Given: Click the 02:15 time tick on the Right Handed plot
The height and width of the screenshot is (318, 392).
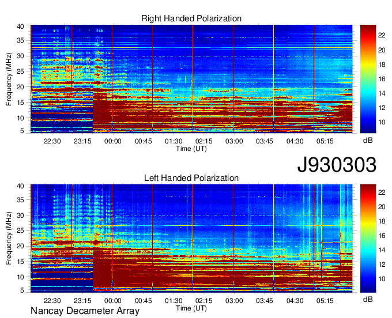Looking at the screenshot, I should [x=203, y=141].
